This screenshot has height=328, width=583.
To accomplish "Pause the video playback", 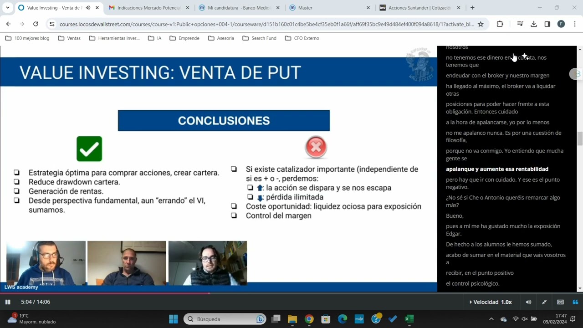I will (8, 302).
